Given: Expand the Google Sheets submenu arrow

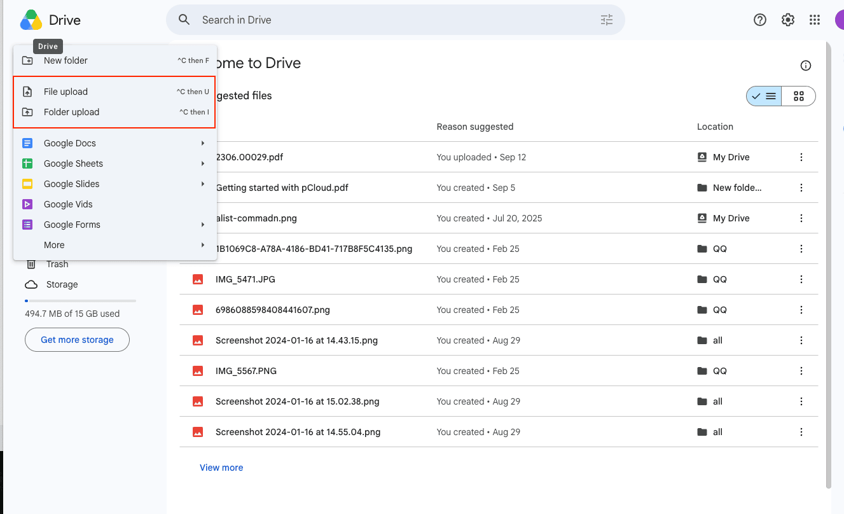Looking at the screenshot, I should tap(203, 163).
